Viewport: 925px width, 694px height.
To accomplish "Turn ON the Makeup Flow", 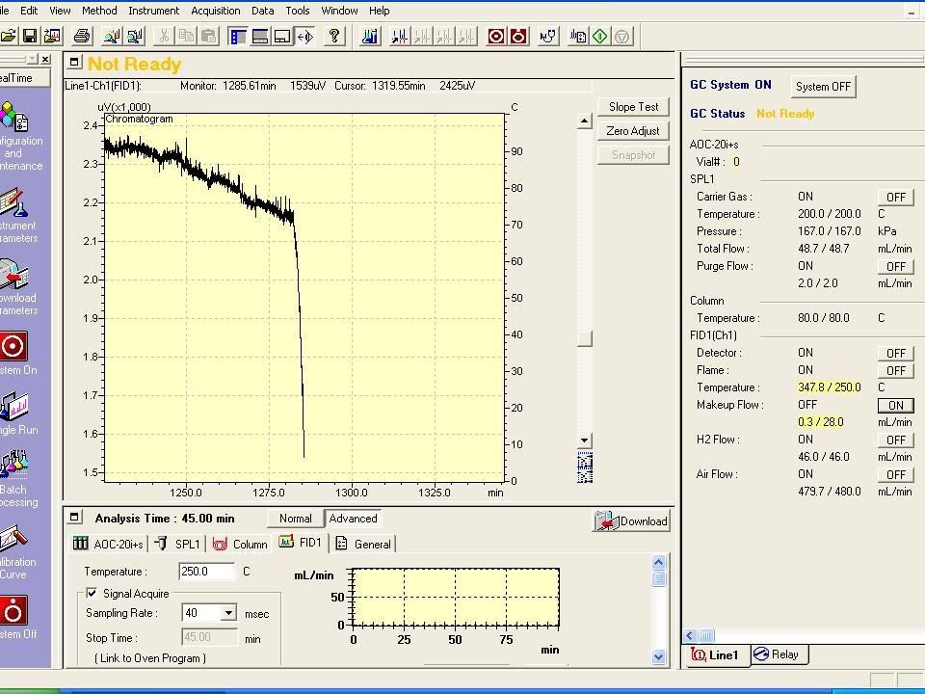I will click(895, 406).
